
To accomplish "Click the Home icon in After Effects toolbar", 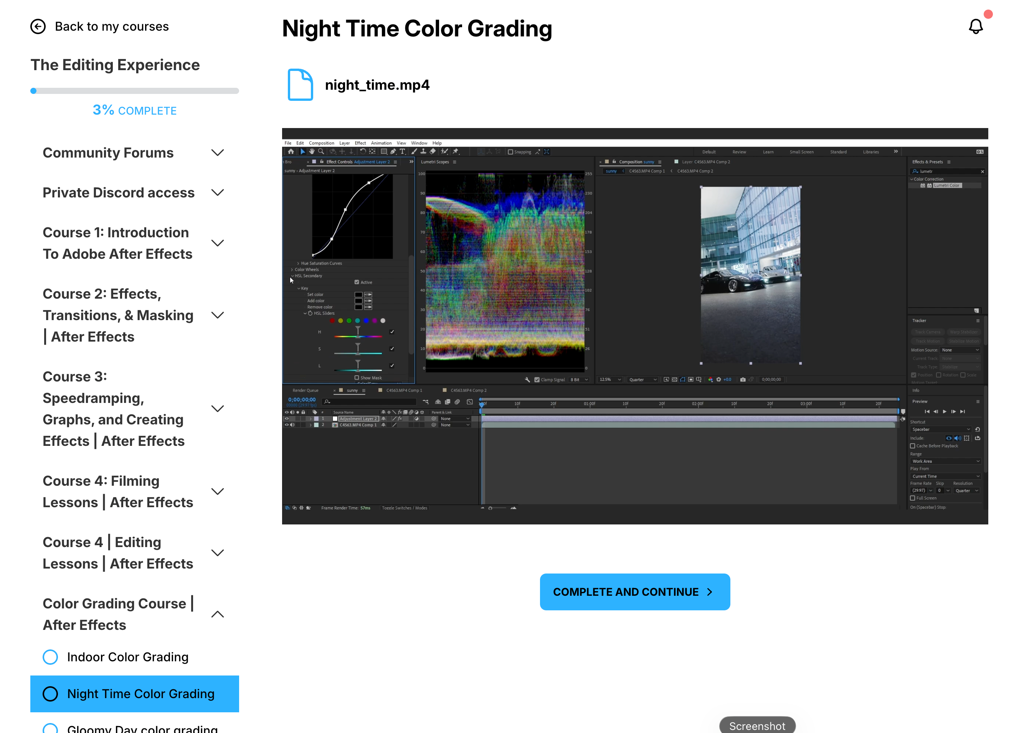I will tap(291, 152).
